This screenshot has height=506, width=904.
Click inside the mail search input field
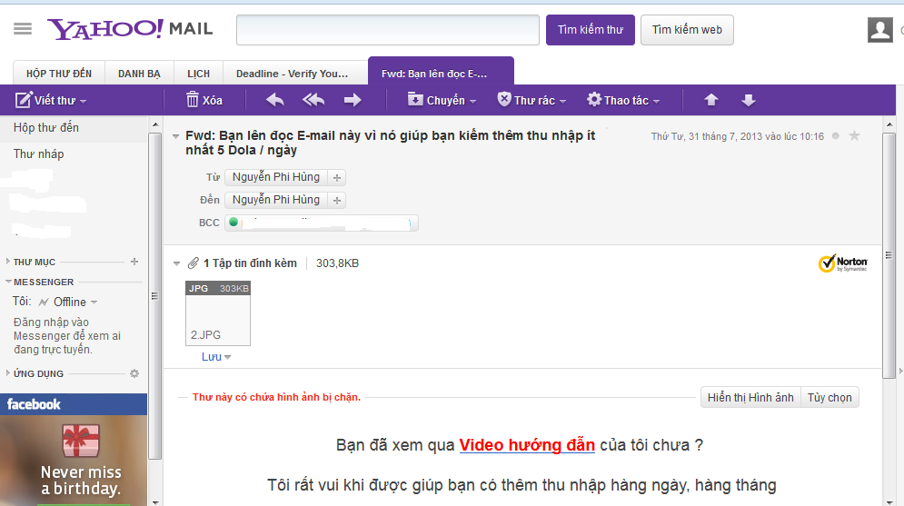coord(387,30)
